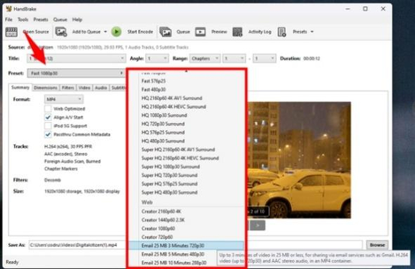This screenshot has height=269, width=415.
Task: Click the Browse button
Action: pyautogui.click(x=377, y=245)
